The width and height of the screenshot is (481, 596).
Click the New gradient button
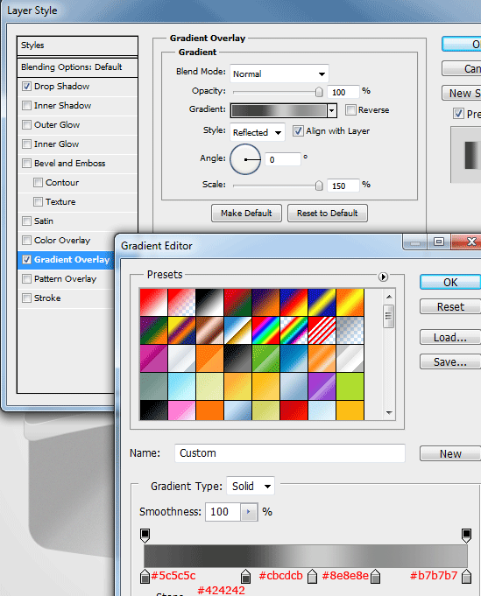pyautogui.click(x=450, y=454)
